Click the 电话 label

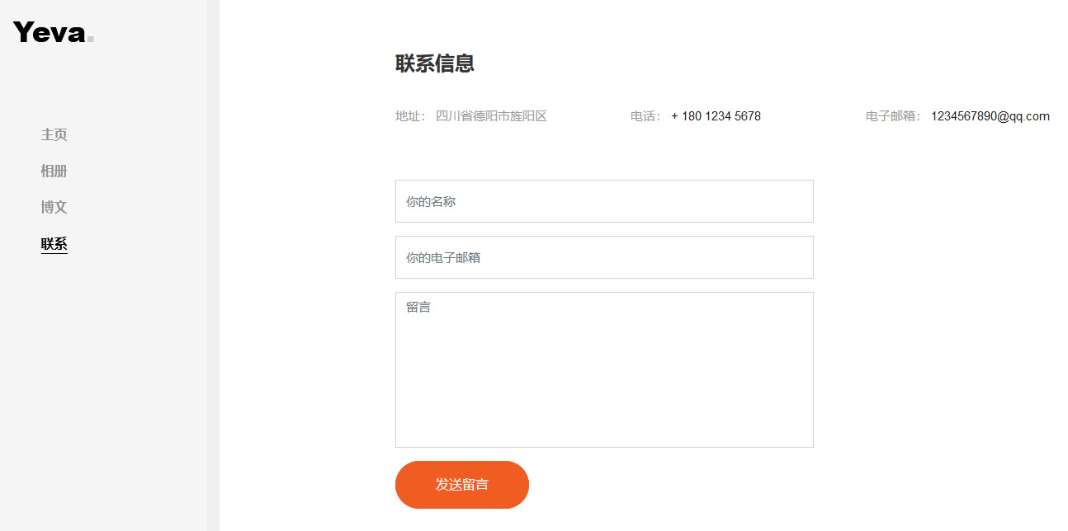pyautogui.click(x=645, y=116)
